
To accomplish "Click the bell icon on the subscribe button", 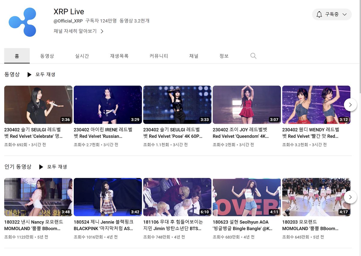I will [x=319, y=14].
